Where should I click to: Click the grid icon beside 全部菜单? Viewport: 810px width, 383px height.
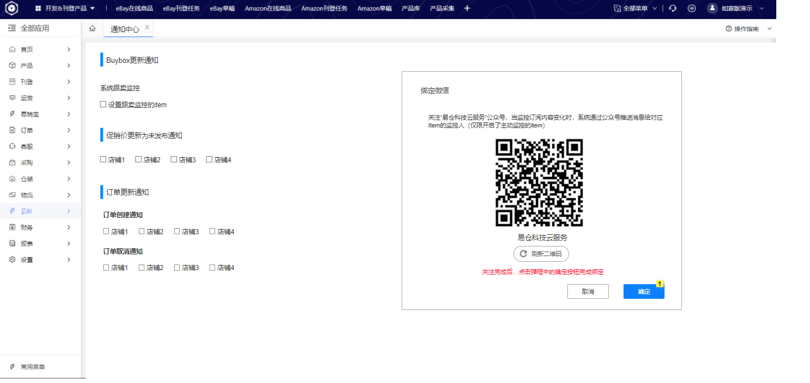617,8
